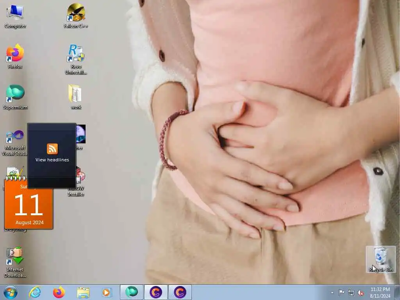The image size is (400, 300).
Task: Click View headlines in the feed gadget
Action: [52, 160]
